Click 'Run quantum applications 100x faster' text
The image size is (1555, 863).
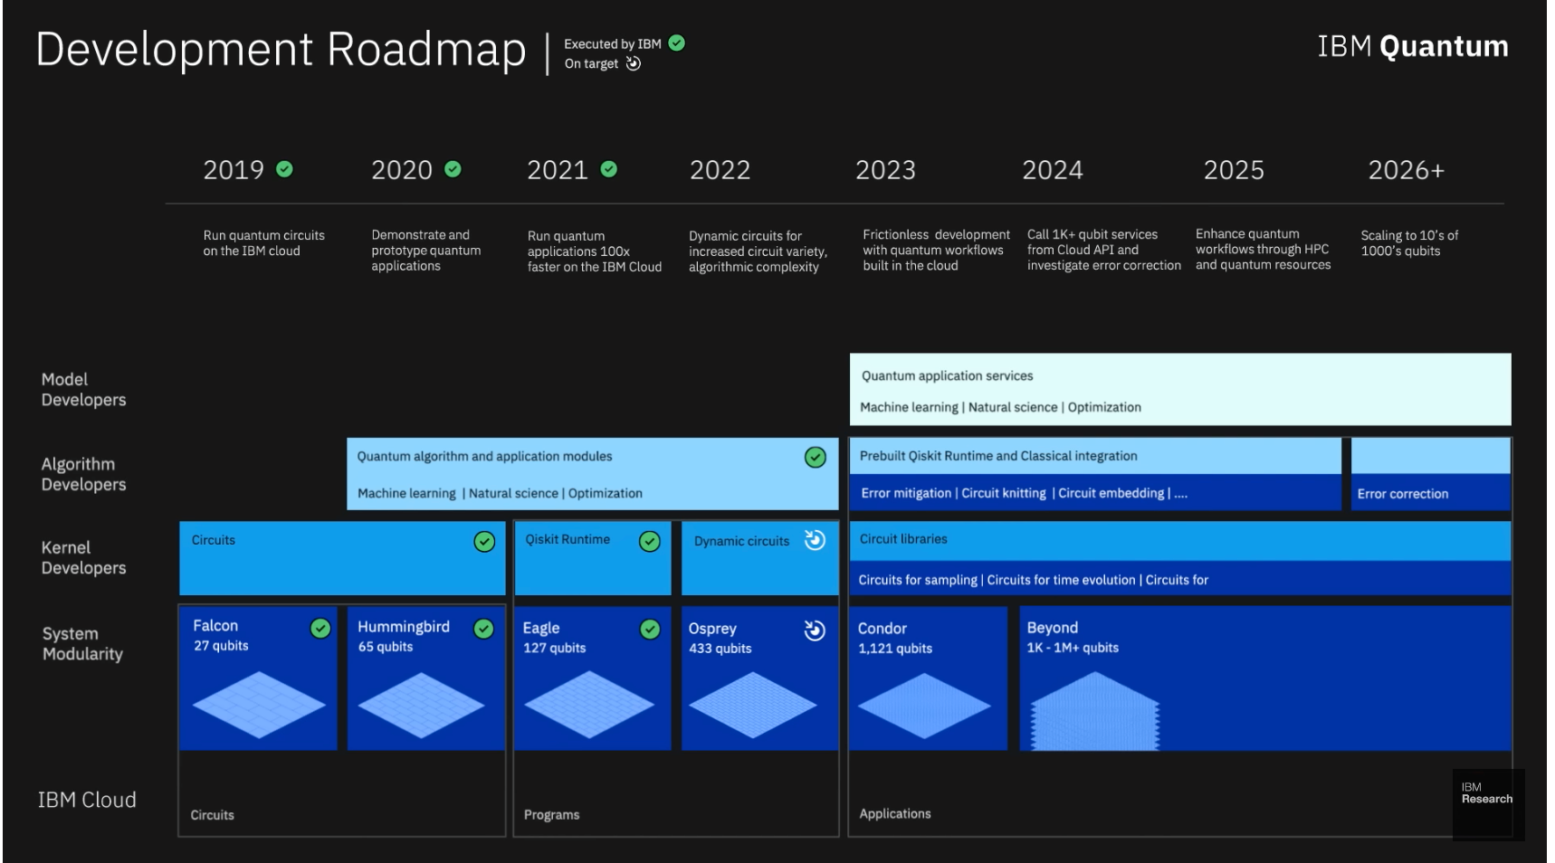click(x=595, y=251)
